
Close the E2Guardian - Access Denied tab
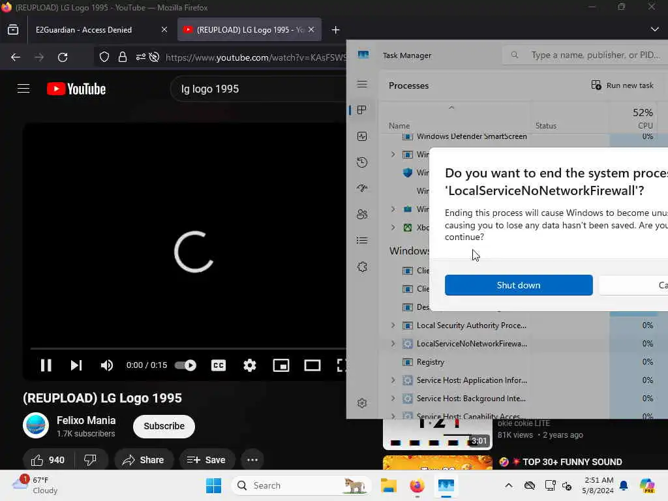tap(164, 30)
